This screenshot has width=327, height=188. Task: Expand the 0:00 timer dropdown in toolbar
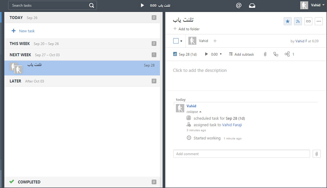221,54
